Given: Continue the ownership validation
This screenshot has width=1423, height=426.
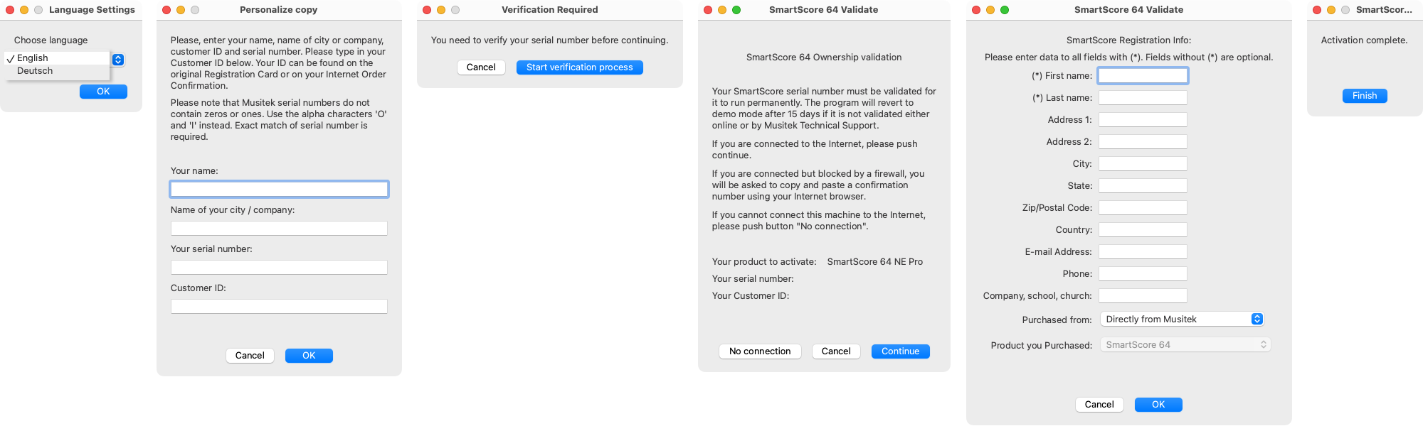Looking at the screenshot, I should pos(900,351).
